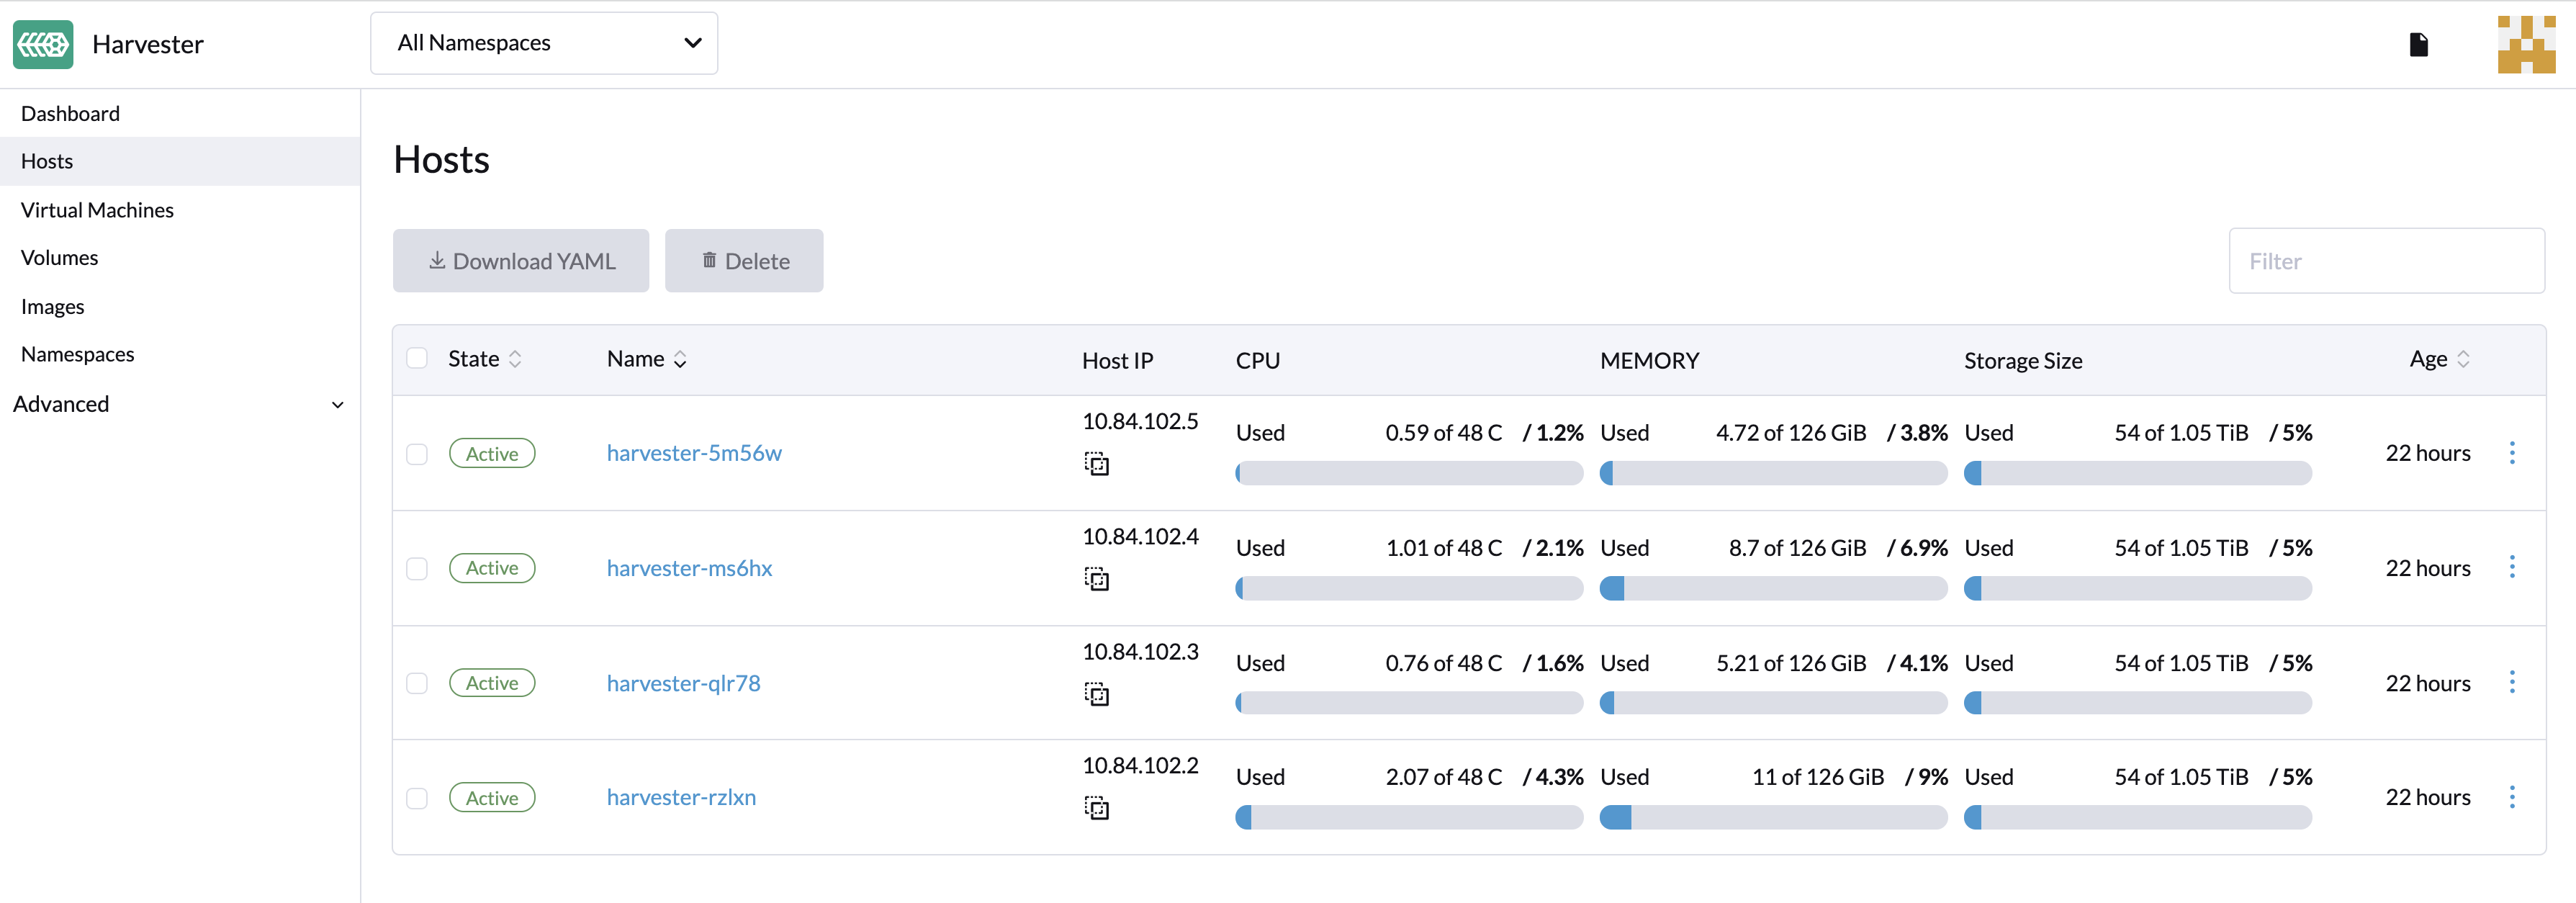Click '11 of 126 GiB' memory value

(1817, 777)
